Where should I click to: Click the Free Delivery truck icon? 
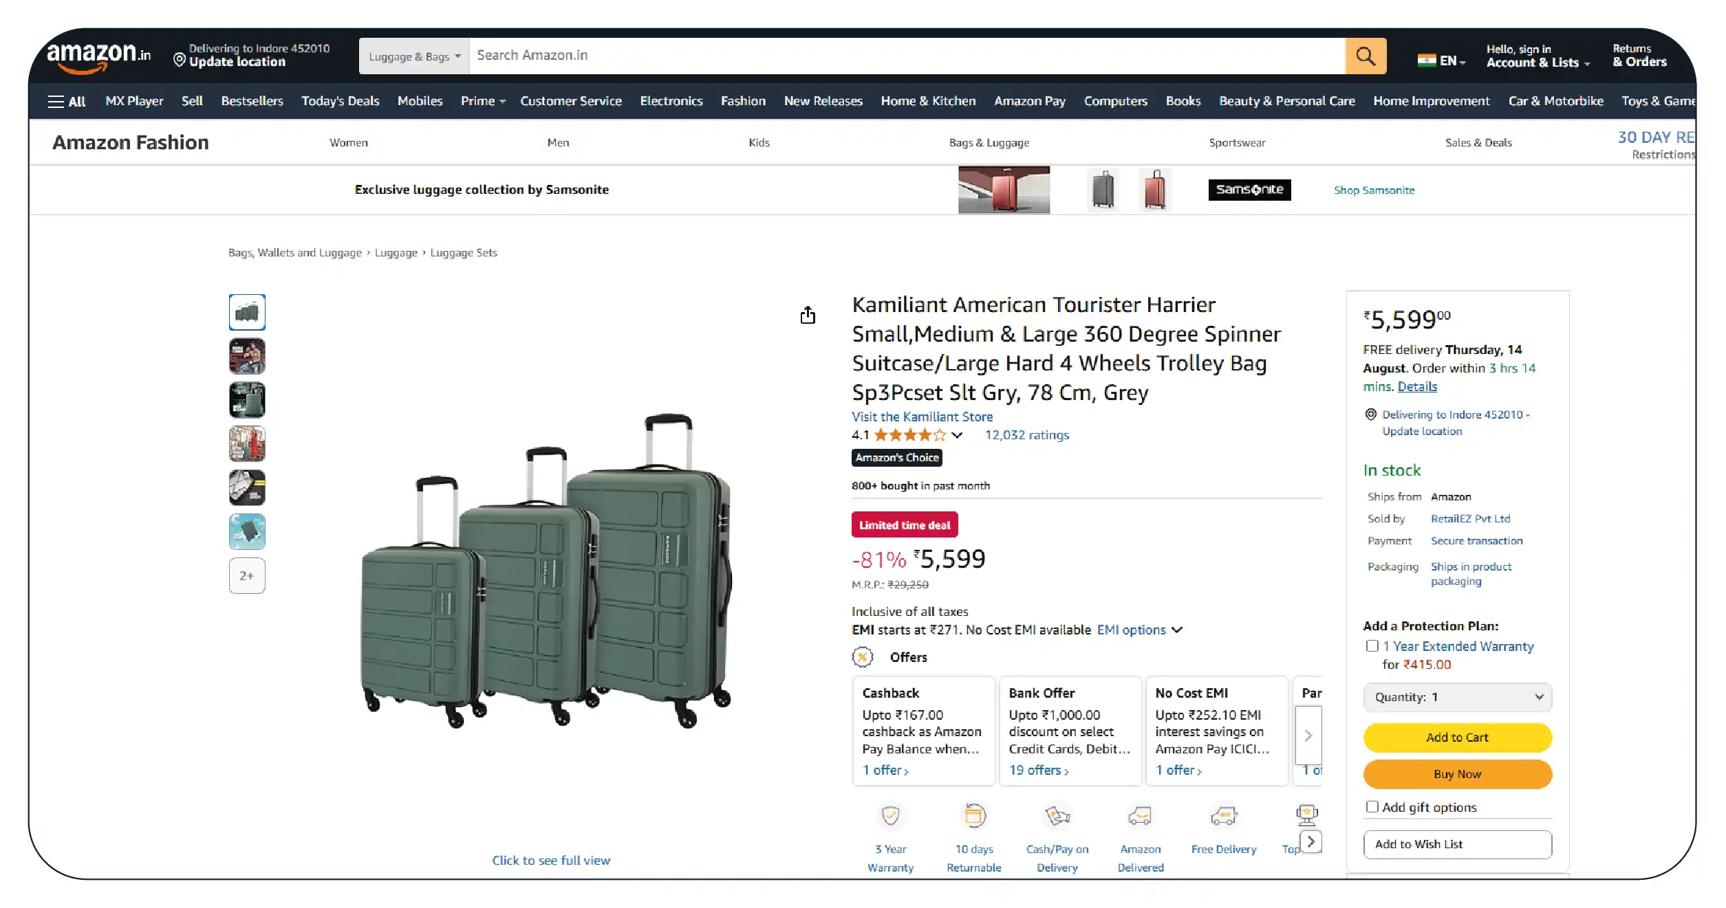(1223, 816)
